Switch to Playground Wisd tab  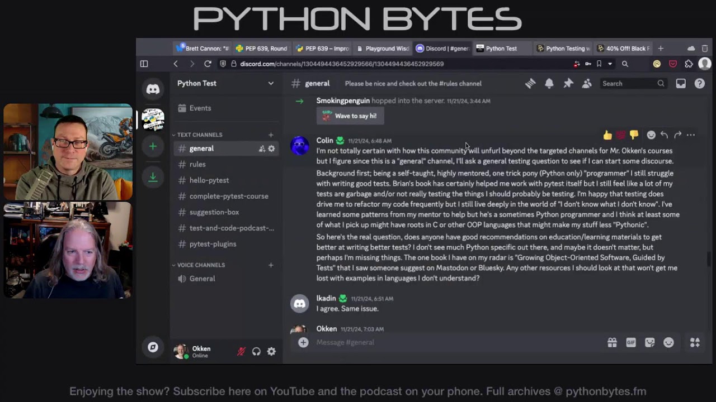pos(383,49)
